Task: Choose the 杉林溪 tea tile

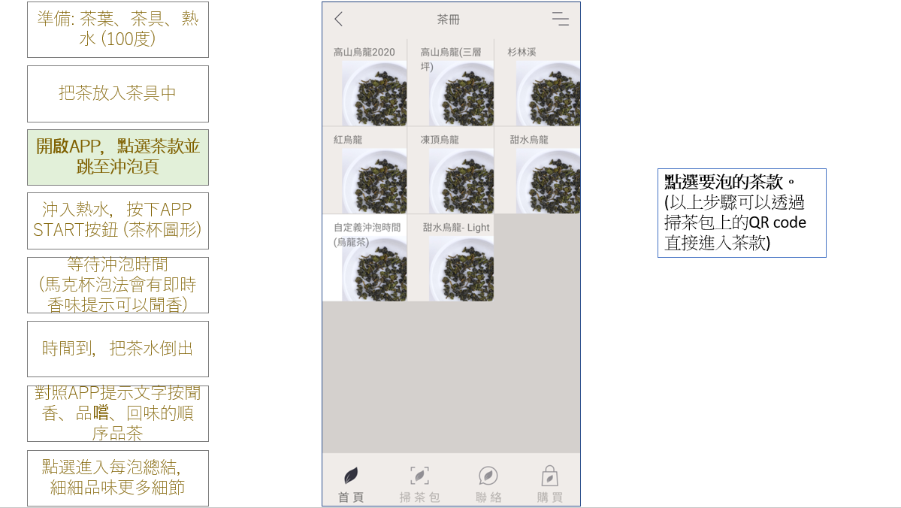Action: pyautogui.click(x=537, y=83)
